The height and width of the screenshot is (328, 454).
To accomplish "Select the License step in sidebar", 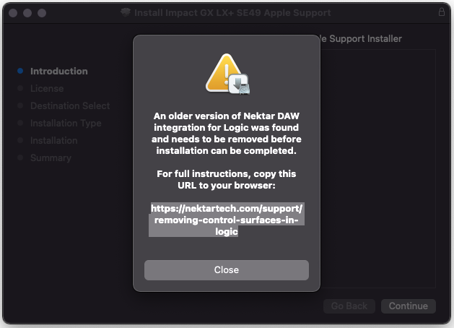I will point(47,88).
